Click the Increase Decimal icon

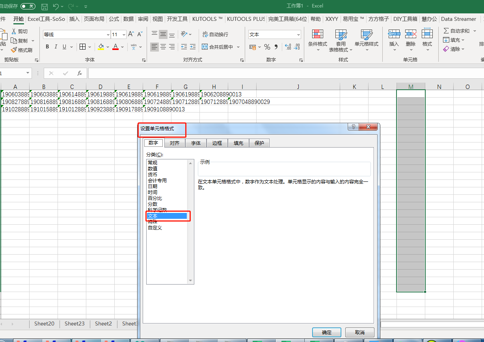[x=288, y=47]
